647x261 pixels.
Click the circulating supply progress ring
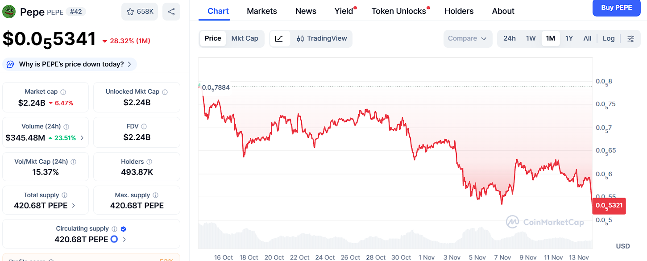[114, 240]
